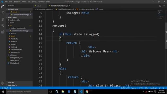Collapse the Open Editors section
167x94 pixels.
[x=19, y=9]
